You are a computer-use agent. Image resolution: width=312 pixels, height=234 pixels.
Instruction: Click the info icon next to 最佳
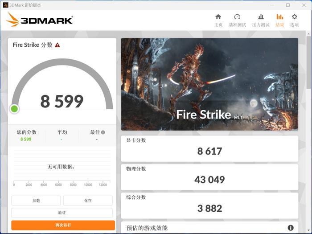point(103,132)
